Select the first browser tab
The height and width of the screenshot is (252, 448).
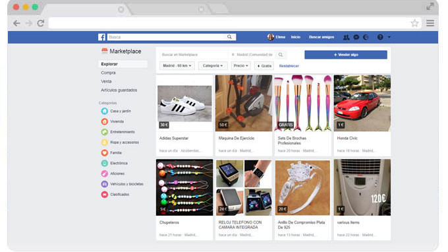pos(86,9)
